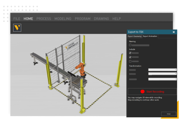The height and width of the screenshot is (120, 182).
Task: Open the first Transformation dropdown
Action: pos(162,70)
